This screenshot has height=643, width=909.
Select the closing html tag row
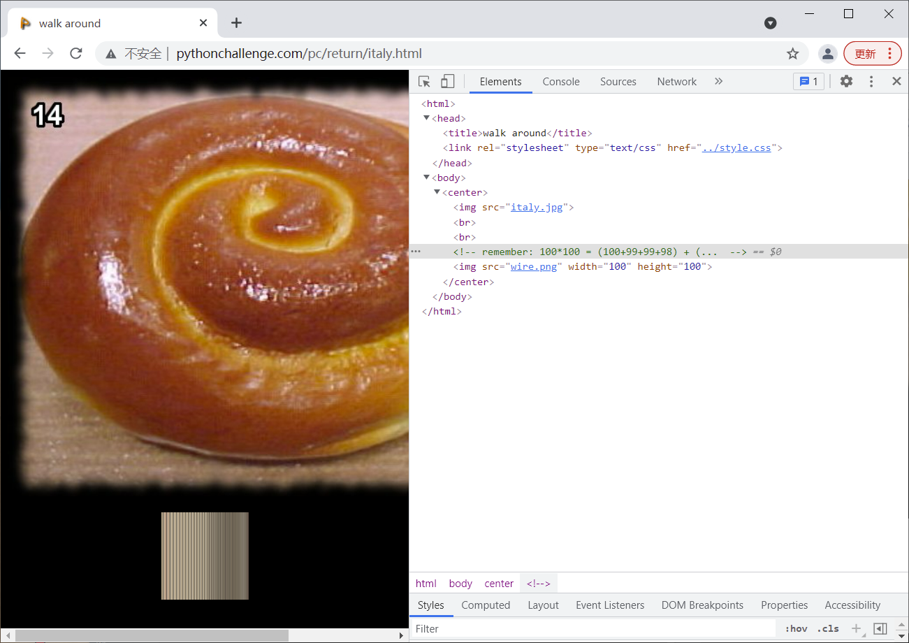click(442, 312)
